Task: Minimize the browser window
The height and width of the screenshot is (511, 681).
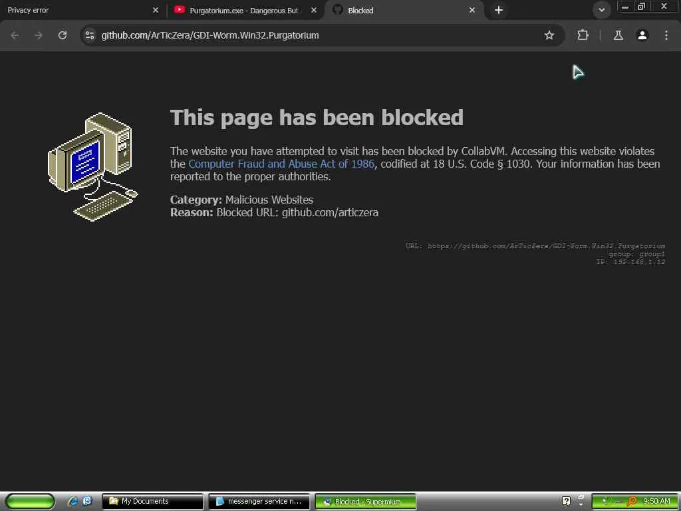Action: click(624, 7)
